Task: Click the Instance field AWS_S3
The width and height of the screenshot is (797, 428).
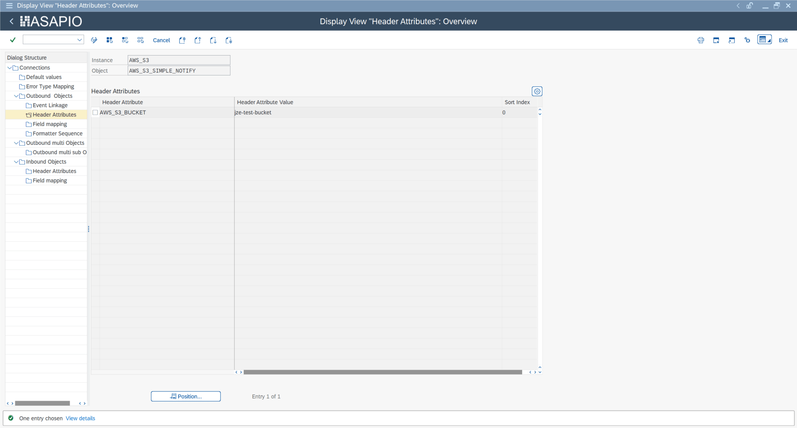Action: coord(179,60)
